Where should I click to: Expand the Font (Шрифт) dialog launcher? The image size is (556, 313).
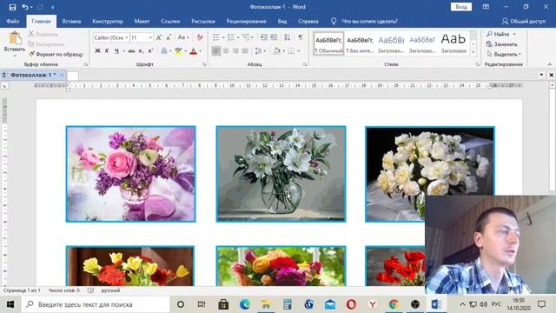tap(204, 64)
